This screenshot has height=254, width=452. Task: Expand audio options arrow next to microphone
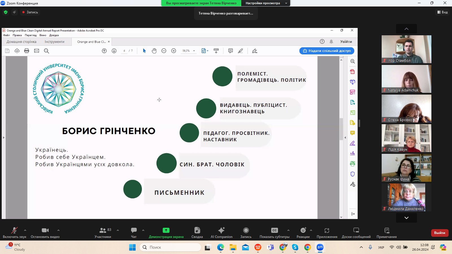pos(25,230)
